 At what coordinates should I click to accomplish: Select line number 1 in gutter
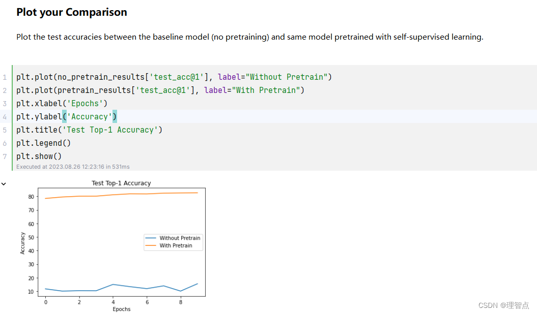(5, 77)
